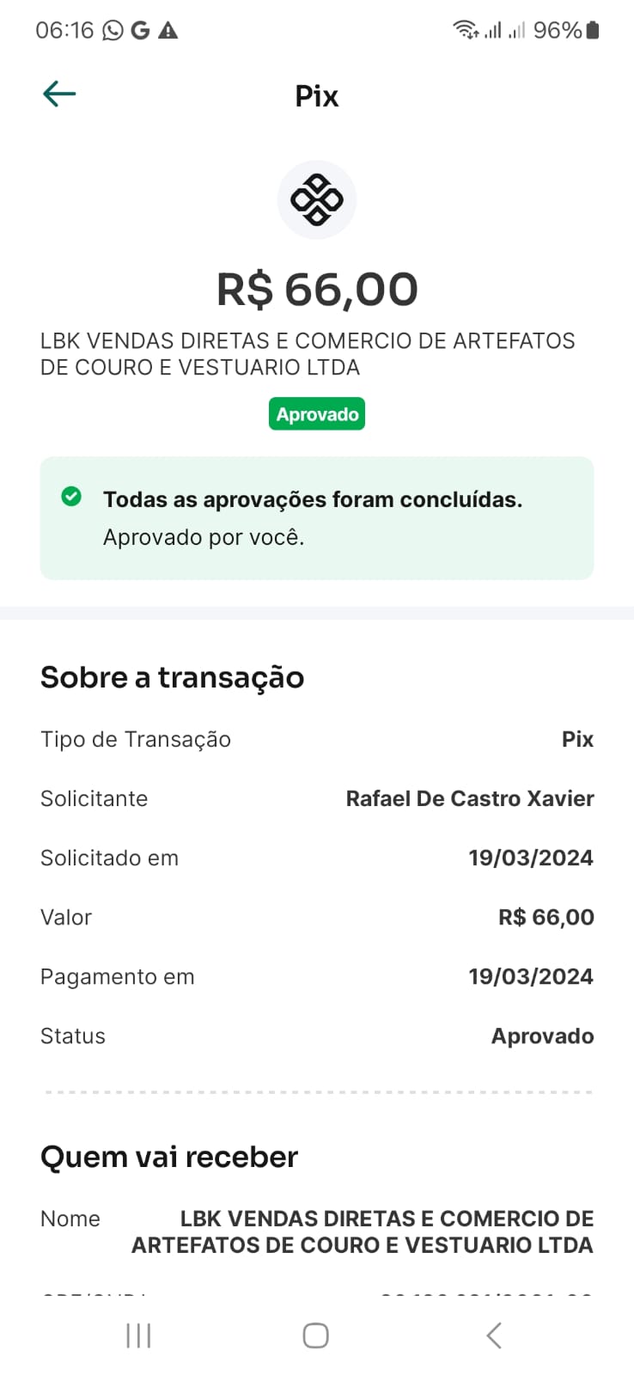
Task: Tap the Pagamento em date value
Action: coord(530,976)
